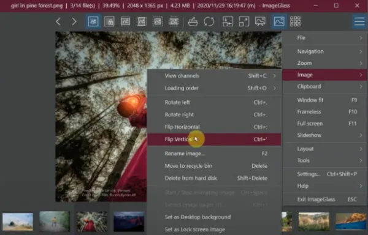The width and height of the screenshot is (368, 235).
Task: Go to the previous image arrow
Action: click(x=58, y=21)
